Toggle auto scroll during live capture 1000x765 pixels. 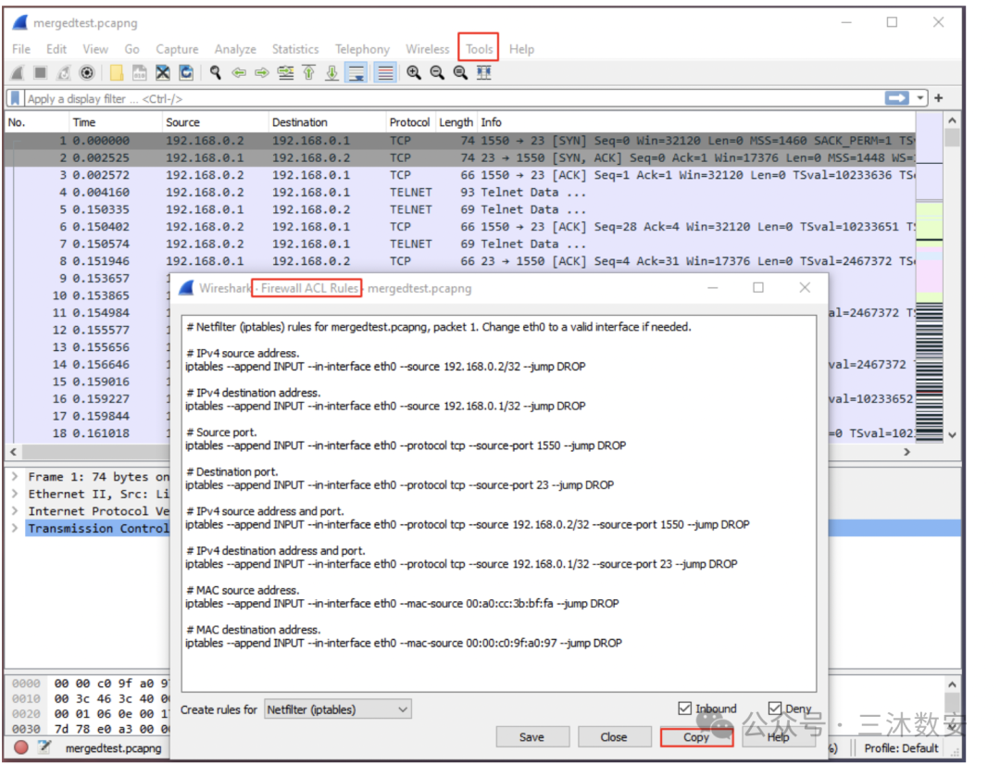tap(356, 73)
